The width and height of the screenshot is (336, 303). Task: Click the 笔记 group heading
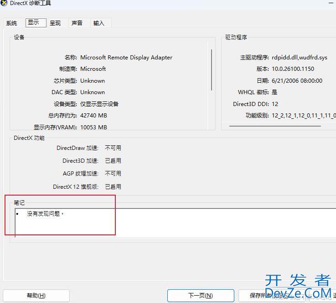[x=19, y=202]
